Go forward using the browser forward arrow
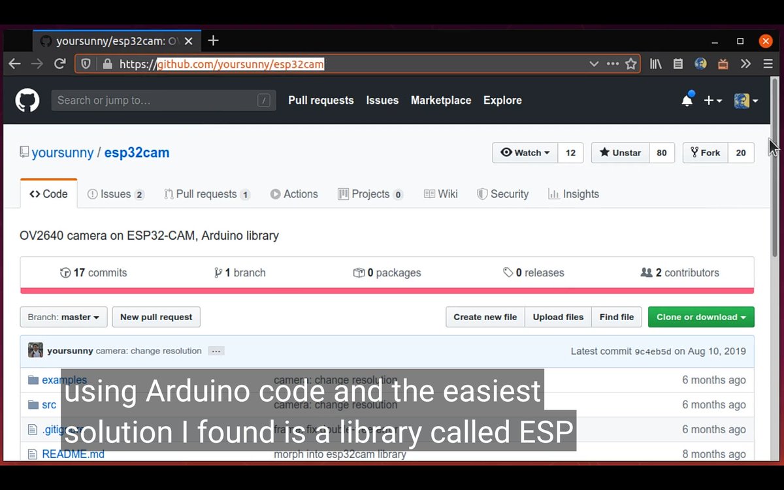This screenshot has width=784, height=490. pyautogui.click(x=37, y=64)
